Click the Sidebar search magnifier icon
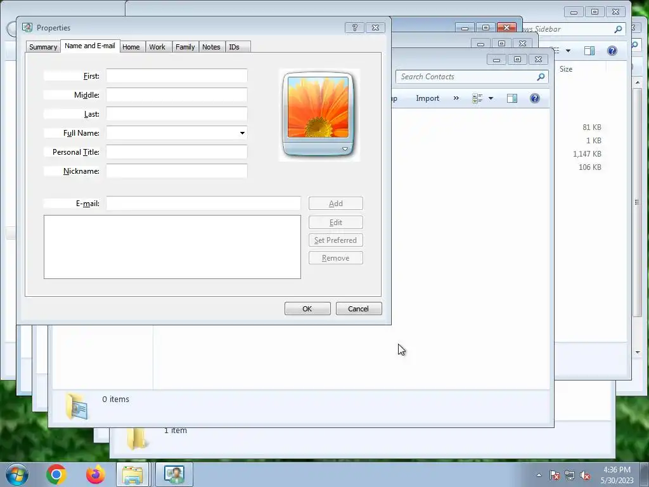Screen dimensions: 649x487 pyautogui.click(x=618, y=29)
